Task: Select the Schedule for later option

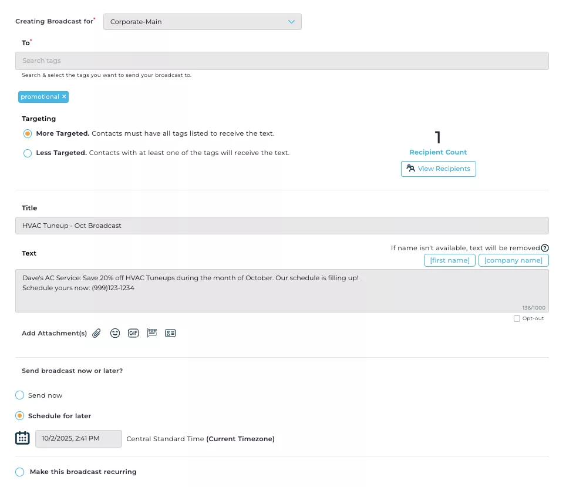Action: [x=20, y=416]
